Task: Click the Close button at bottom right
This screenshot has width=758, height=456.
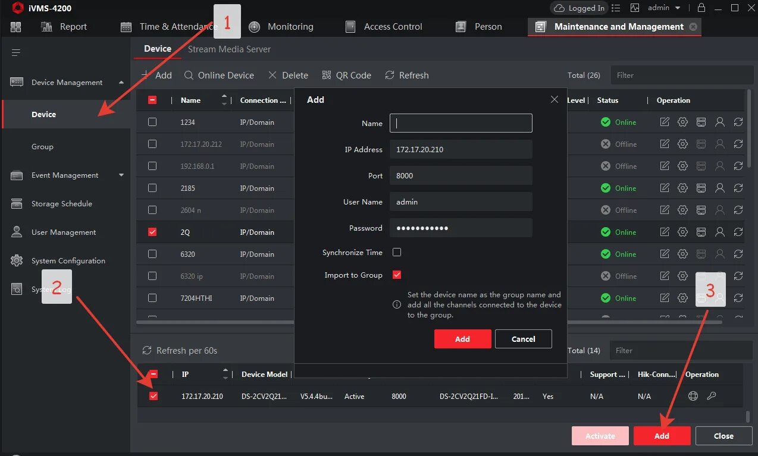Action: click(x=723, y=436)
